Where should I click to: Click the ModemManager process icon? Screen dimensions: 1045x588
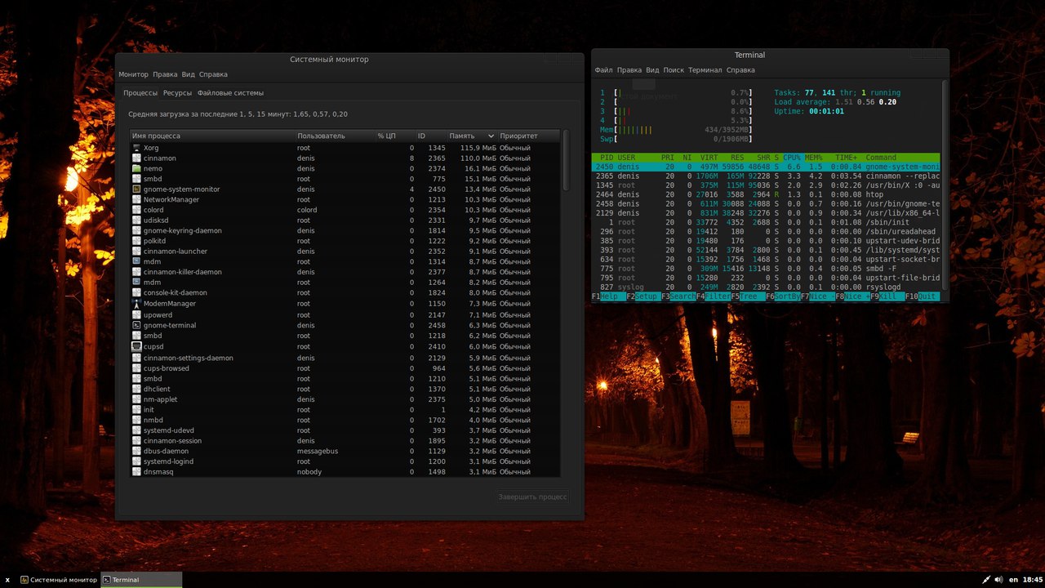point(136,304)
